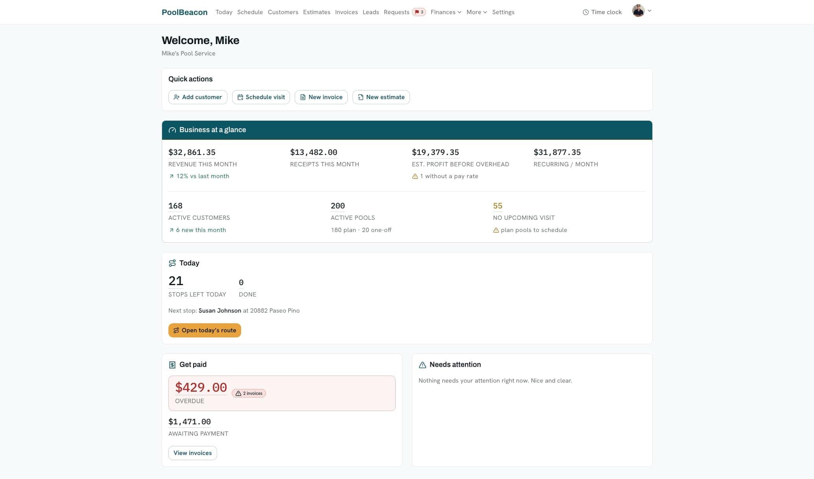Viewport: 814px width, 479px height.
Task: Click the 12% vs last month text
Action: 203,176
